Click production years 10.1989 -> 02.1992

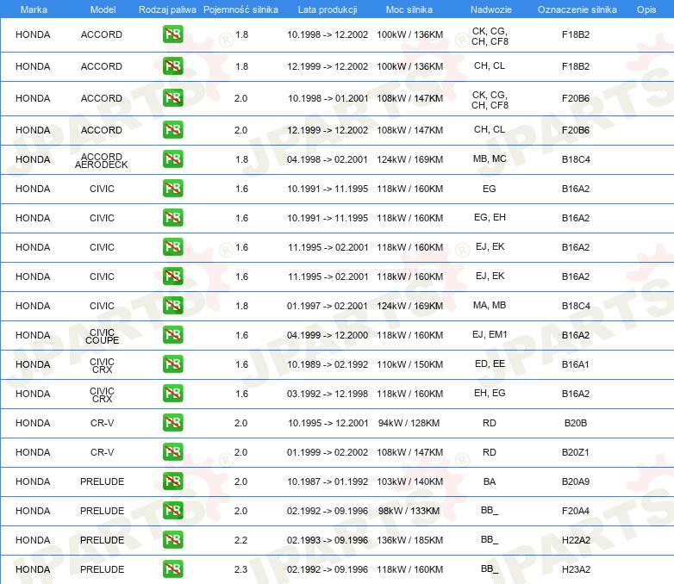(328, 364)
